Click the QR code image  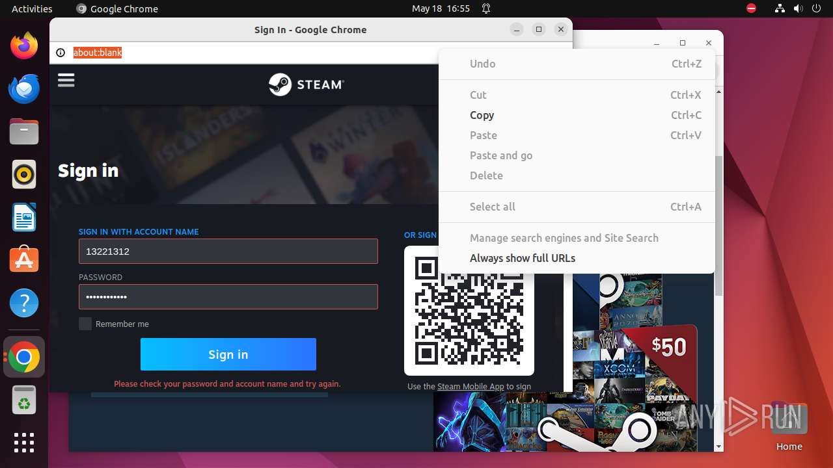[469, 311]
